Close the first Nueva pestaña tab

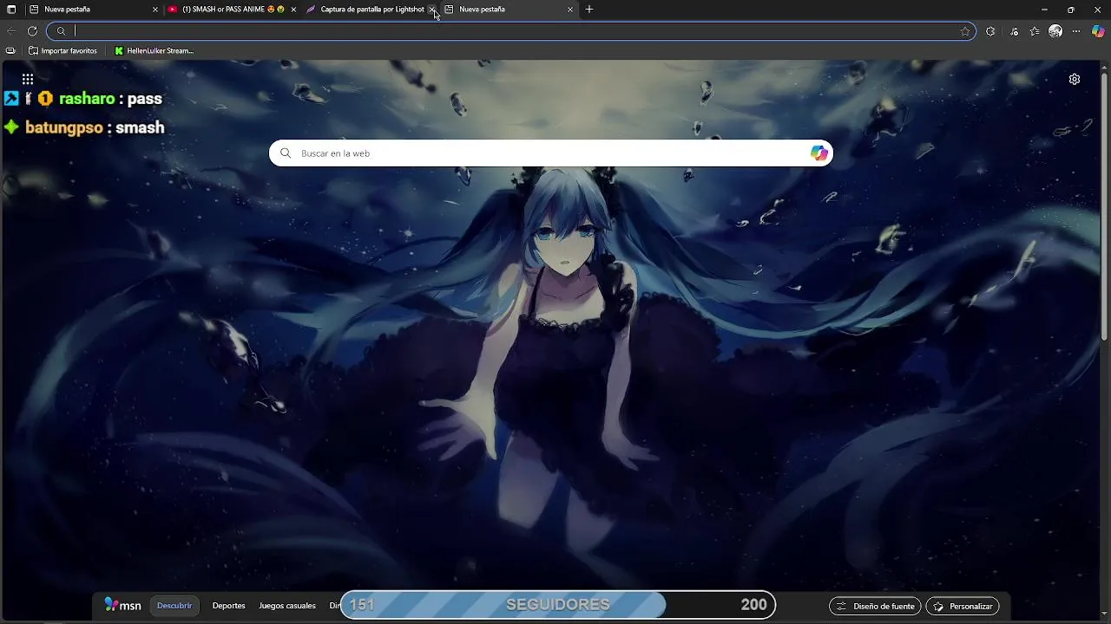coord(155,10)
